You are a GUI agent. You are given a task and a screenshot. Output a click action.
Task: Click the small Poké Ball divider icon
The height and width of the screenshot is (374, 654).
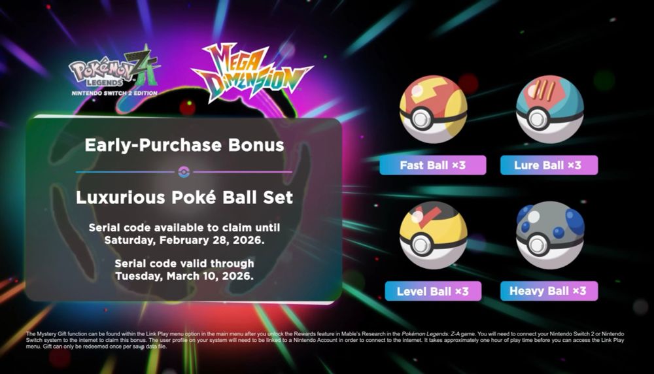pyautogui.click(x=184, y=172)
